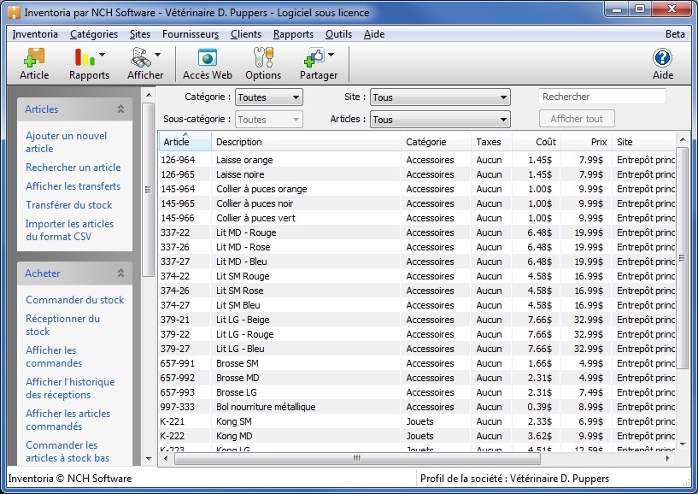The image size is (698, 494).
Task: Click the Inventoria app icon in title bar
Action: [x=15, y=13]
